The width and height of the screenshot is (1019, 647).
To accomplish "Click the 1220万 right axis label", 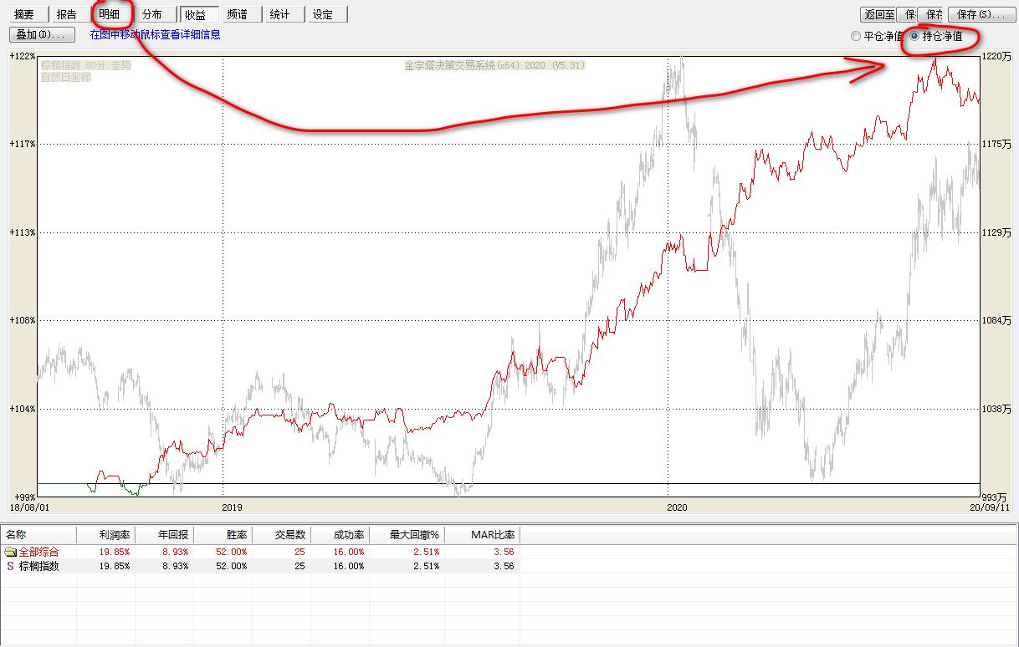I will tap(996, 56).
